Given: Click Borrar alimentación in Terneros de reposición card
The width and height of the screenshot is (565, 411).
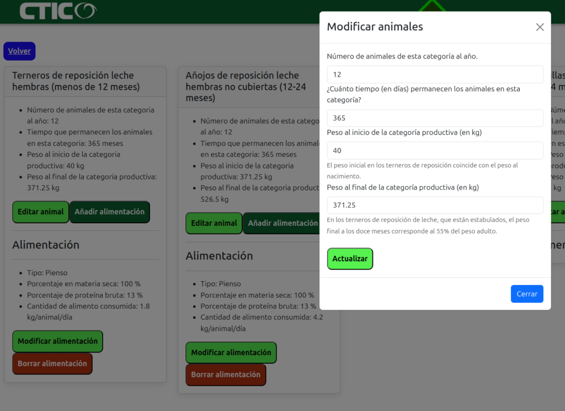Looking at the screenshot, I should click(52, 363).
